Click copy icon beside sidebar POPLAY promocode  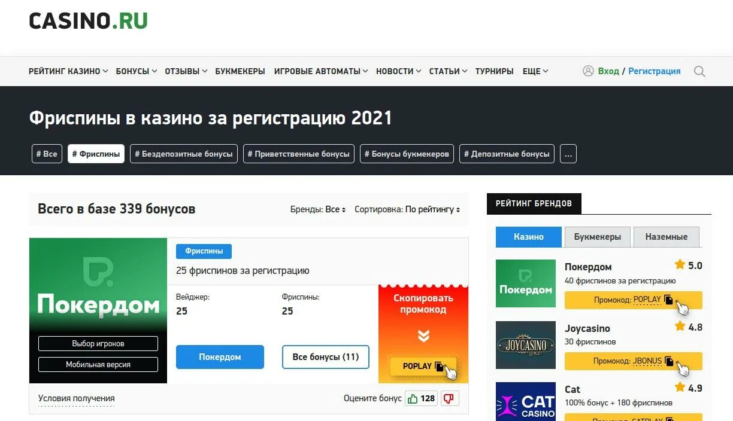(x=668, y=300)
